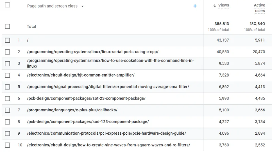Image resolution: width=272 pixels, height=154 pixels.
Task: Click the down arrow sort icon beside Views
Action: pos(215,6)
